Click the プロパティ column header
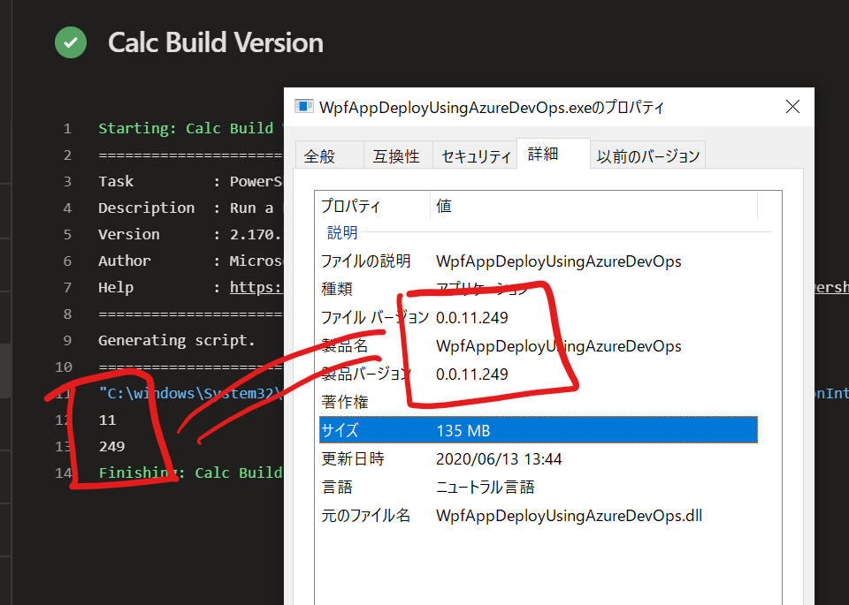Image resolution: width=849 pixels, height=605 pixels. (x=372, y=206)
